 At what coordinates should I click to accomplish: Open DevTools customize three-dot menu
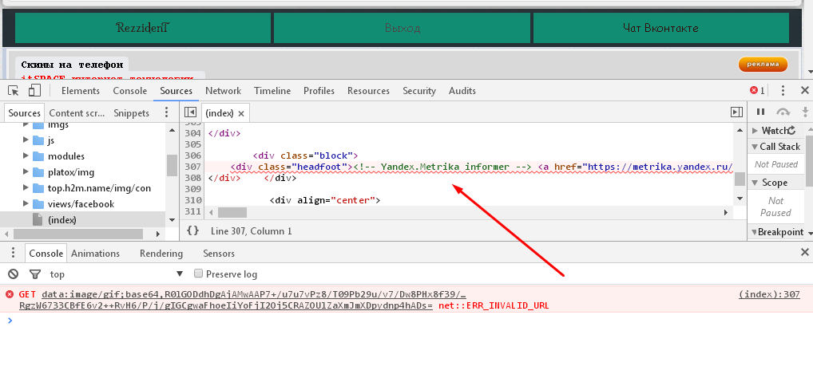click(x=783, y=91)
